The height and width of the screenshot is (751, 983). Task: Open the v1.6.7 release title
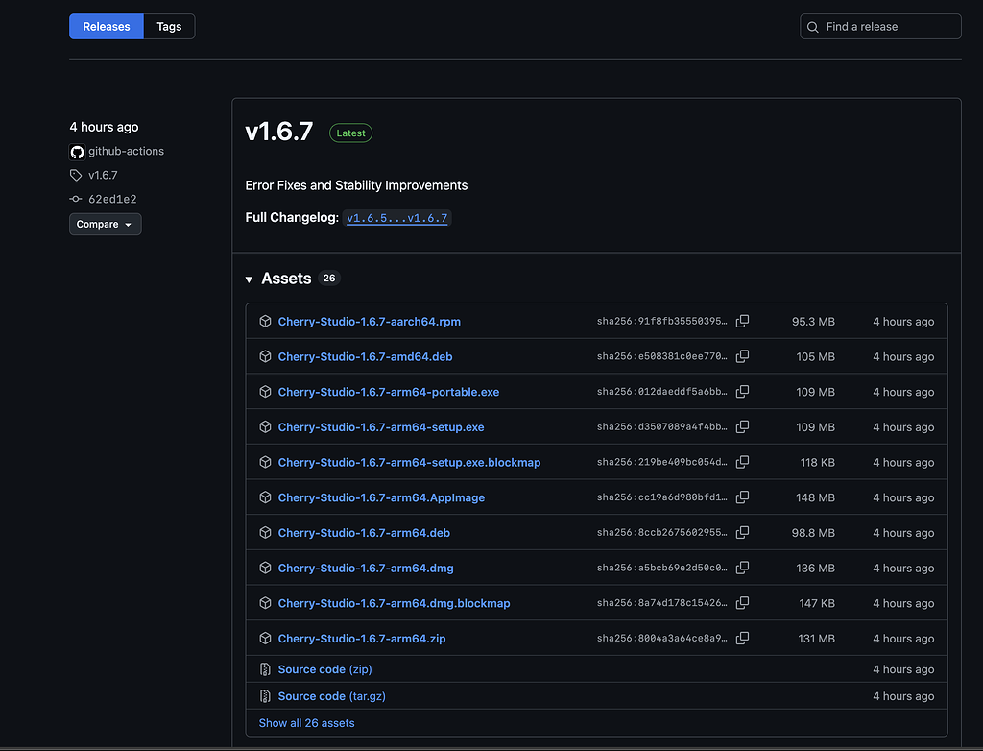279,132
